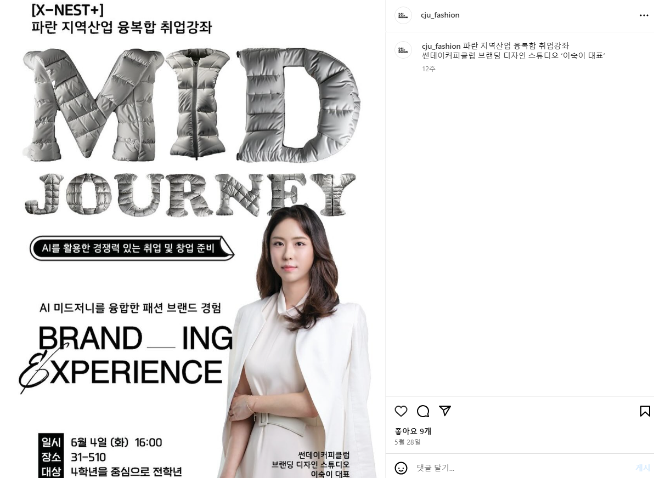Click the 5월 28일 post date
The width and height of the screenshot is (654, 478).
[408, 442]
